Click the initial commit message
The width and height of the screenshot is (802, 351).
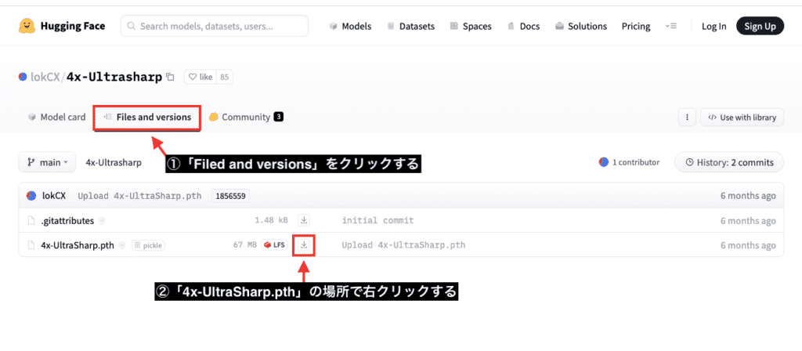tap(378, 220)
